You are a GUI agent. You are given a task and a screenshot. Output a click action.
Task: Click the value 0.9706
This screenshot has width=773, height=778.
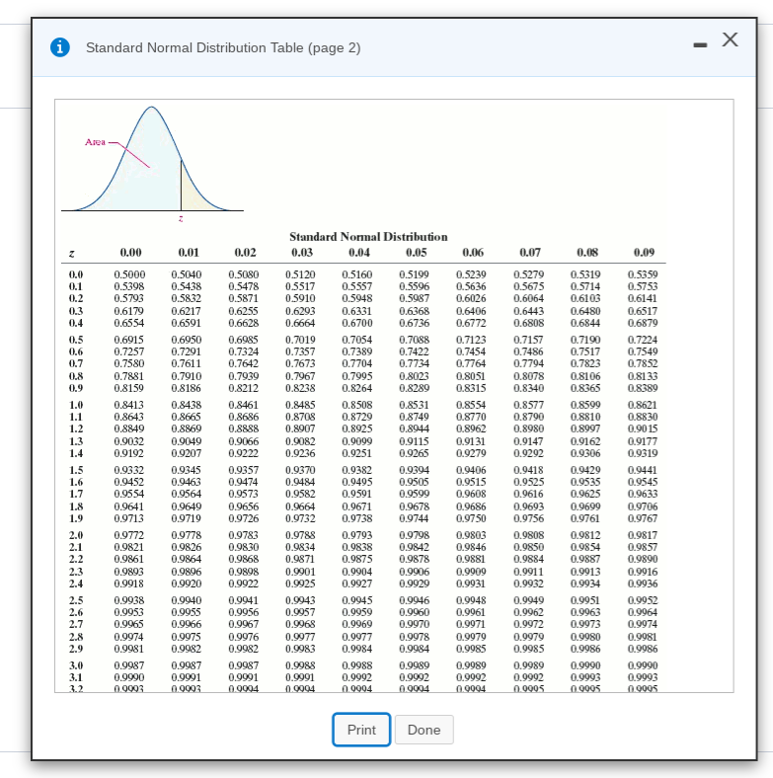(643, 506)
